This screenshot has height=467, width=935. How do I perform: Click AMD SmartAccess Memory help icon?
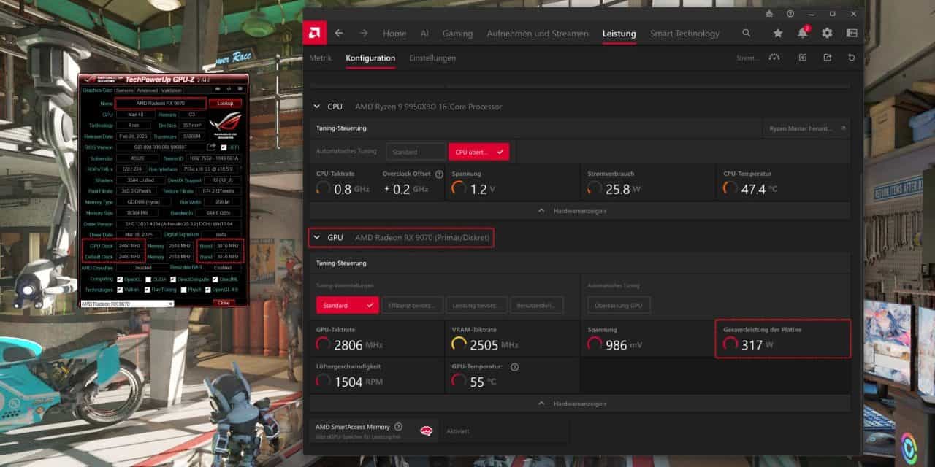pyautogui.click(x=398, y=427)
